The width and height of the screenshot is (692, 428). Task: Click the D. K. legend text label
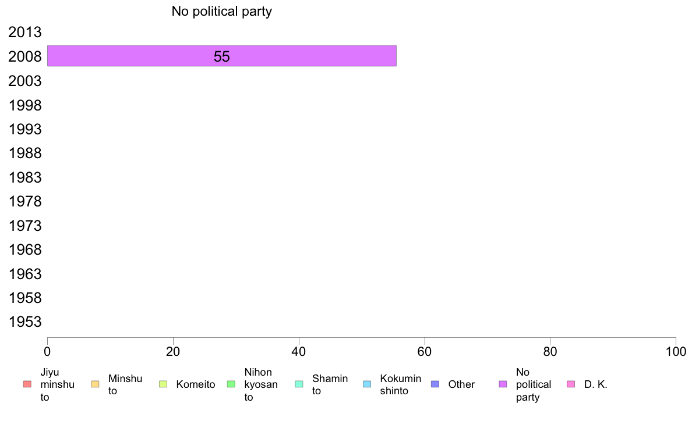596,384
